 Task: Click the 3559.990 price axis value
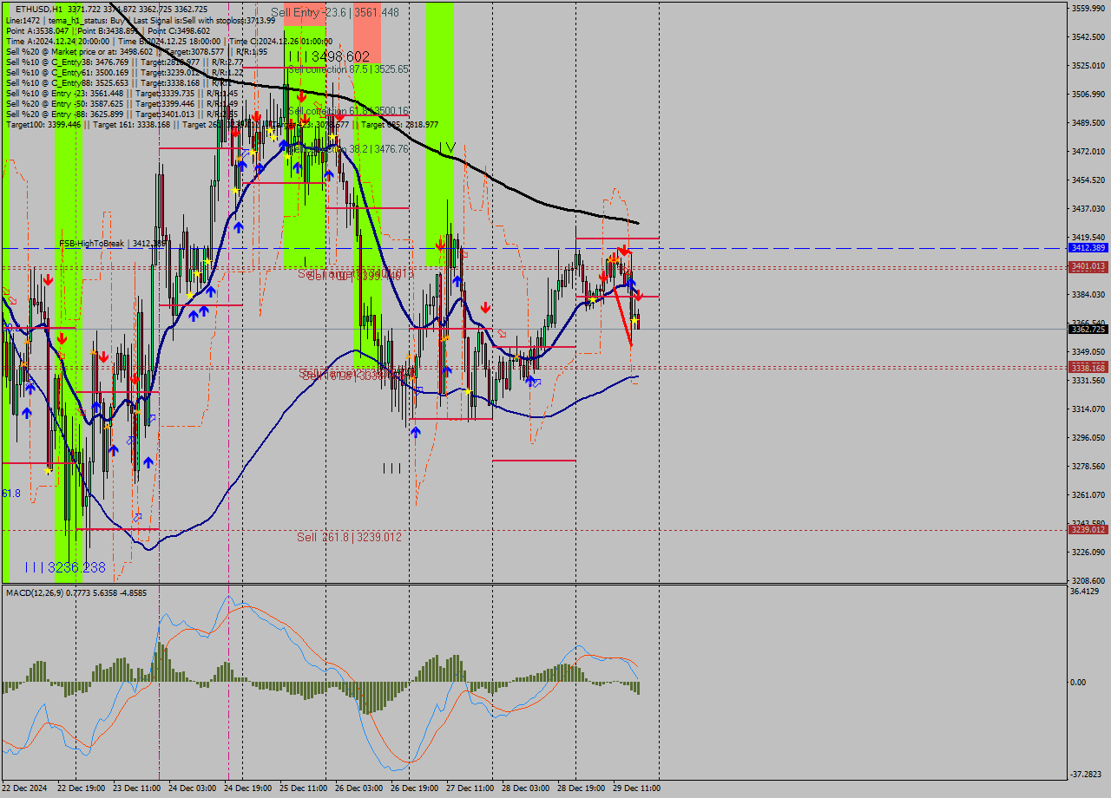(x=1088, y=8)
